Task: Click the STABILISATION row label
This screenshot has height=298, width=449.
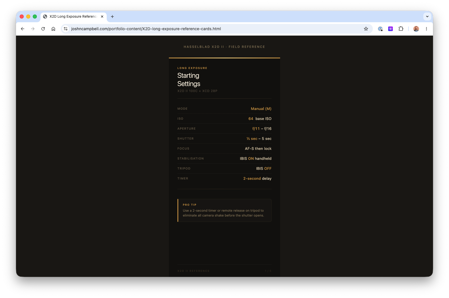Action: pos(191,159)
